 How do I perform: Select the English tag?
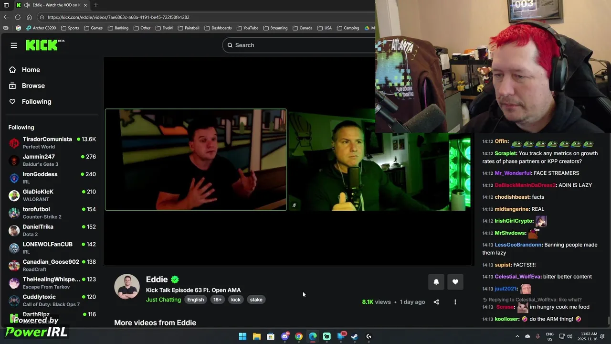(x=195, y=300)
